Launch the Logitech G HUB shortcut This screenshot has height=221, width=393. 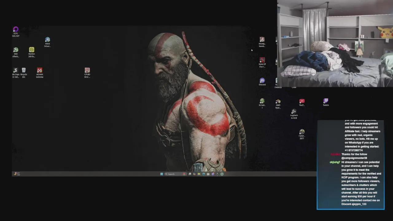(x=294, y=114)
